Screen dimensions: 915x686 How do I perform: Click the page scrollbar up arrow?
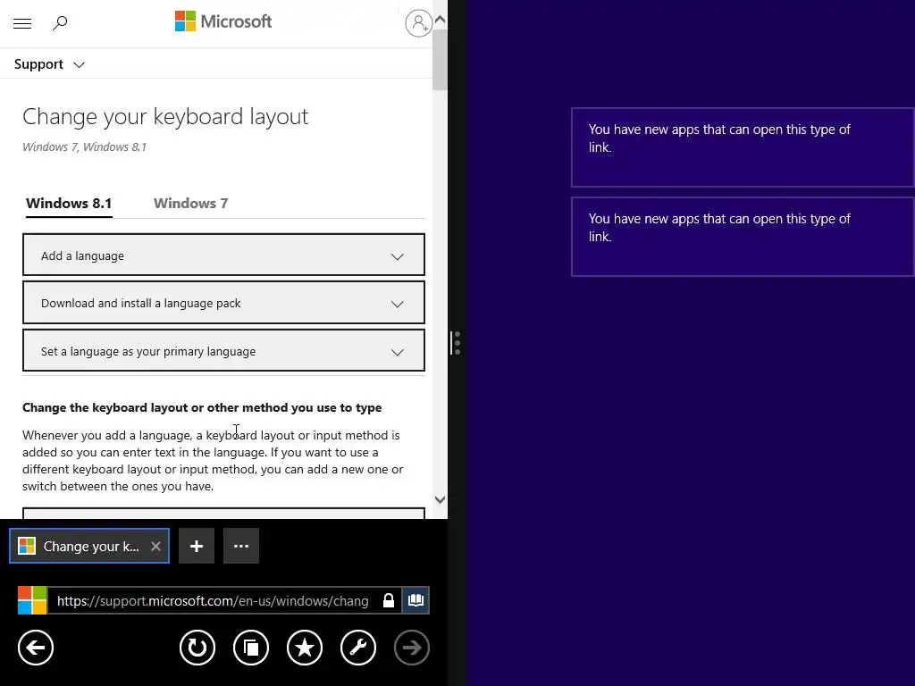click(x=440, y=20)
